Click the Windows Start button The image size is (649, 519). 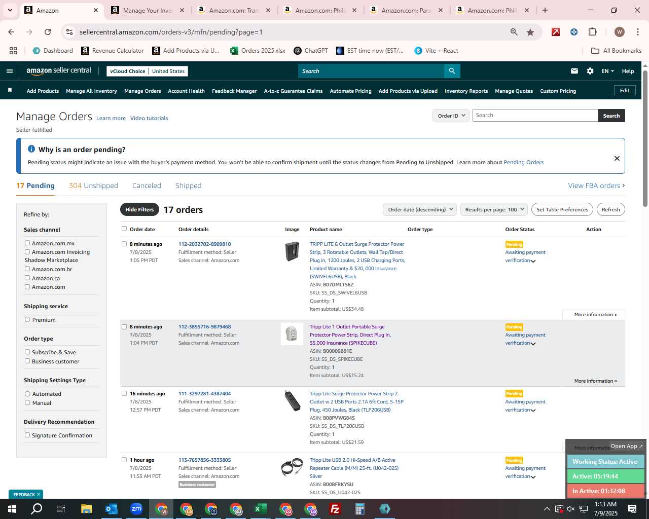pyautogui.click(x=12, y=509)
